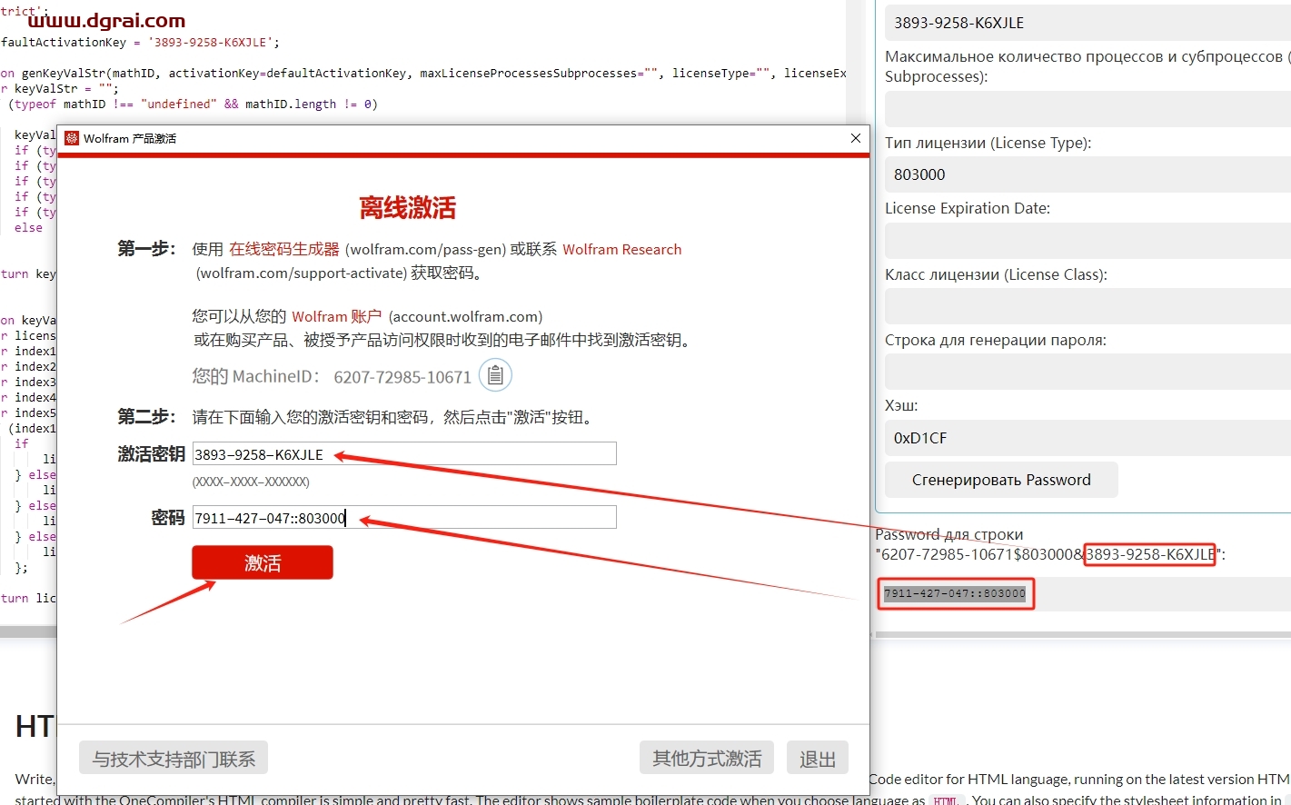Viewport: 1291px width, 805px height.
Task: Click the Строка для генерации пароля field
Action: [1087, 372]
